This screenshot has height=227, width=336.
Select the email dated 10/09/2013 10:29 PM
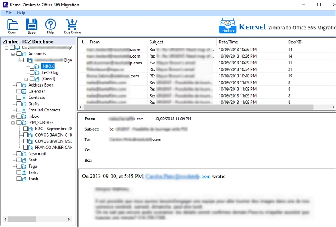point(207,63)
